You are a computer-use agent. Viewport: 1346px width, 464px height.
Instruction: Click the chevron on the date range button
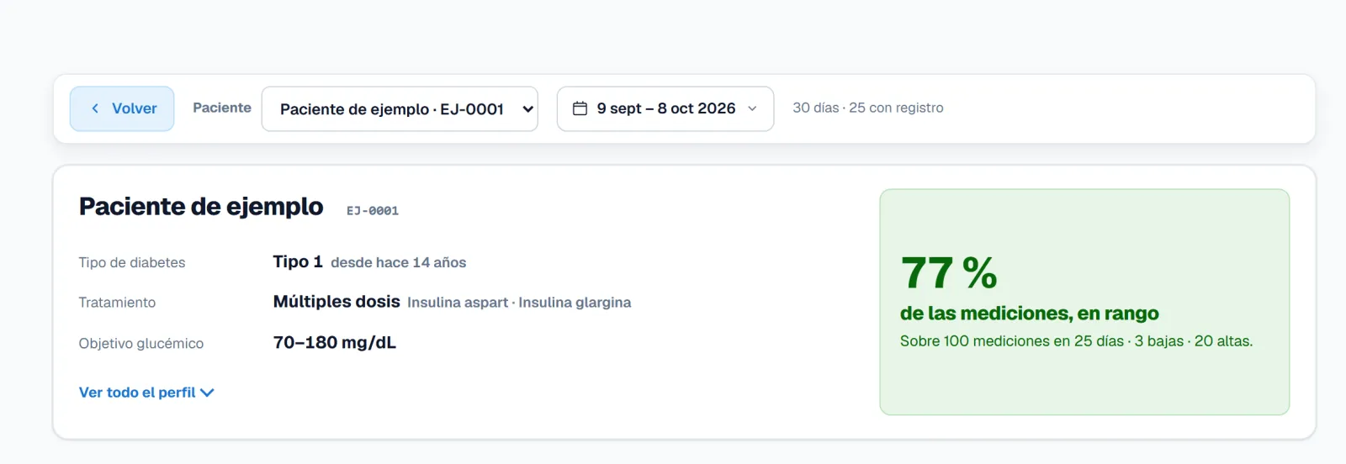(752, 108)
